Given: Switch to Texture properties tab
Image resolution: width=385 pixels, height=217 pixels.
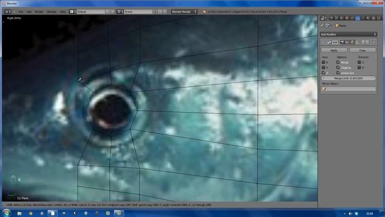Looking at the screenshot, I should 373,18.
